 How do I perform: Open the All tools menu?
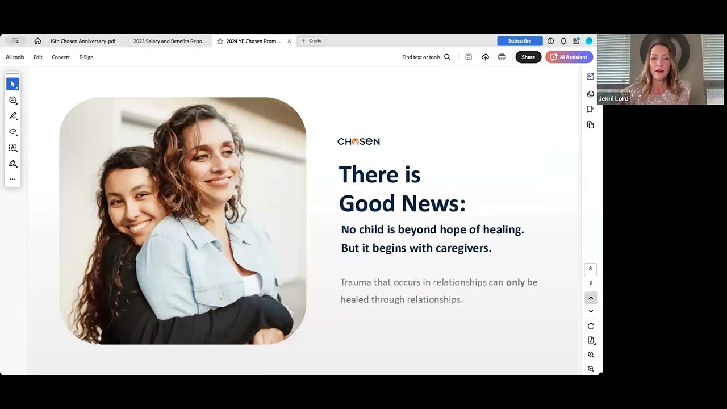(x=15, y=57)
